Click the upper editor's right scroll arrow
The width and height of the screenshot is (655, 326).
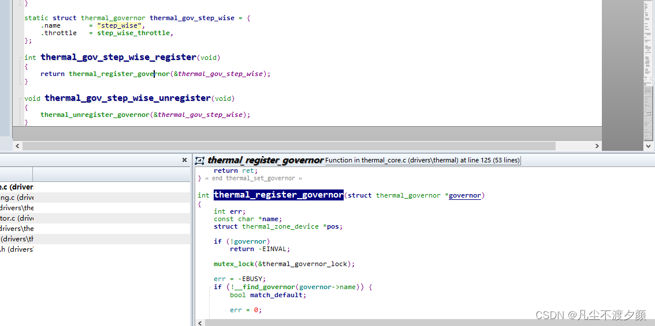[597, 146]
